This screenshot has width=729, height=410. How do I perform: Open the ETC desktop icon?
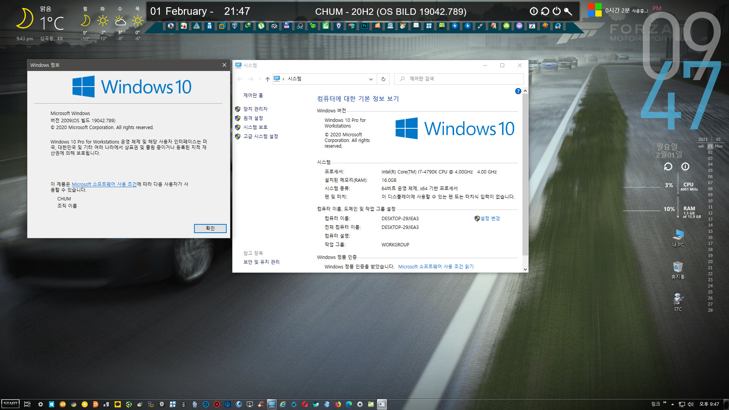678,303
